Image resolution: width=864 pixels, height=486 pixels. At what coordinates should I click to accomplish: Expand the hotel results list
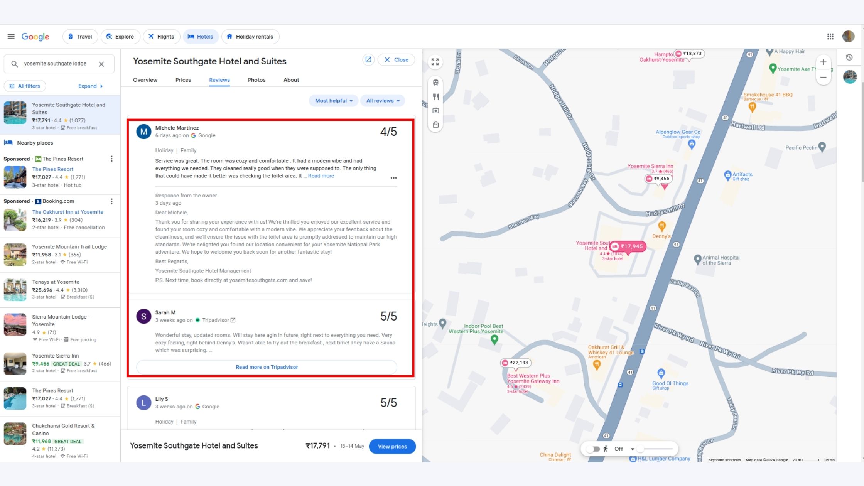point(90,86)
